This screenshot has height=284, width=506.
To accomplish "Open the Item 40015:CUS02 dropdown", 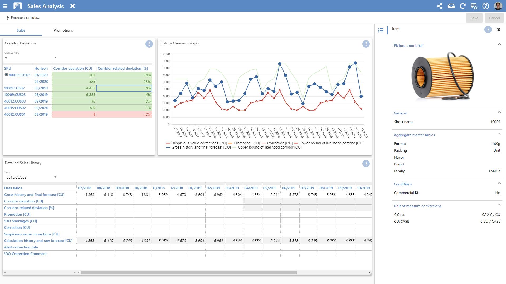I will (55, 177).
